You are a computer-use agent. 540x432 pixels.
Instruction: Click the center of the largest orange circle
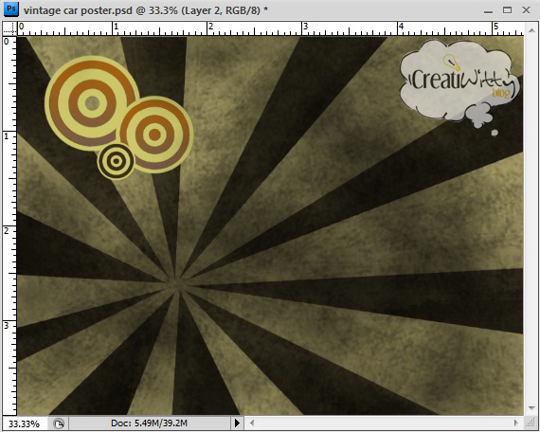(x=92, y=103)
